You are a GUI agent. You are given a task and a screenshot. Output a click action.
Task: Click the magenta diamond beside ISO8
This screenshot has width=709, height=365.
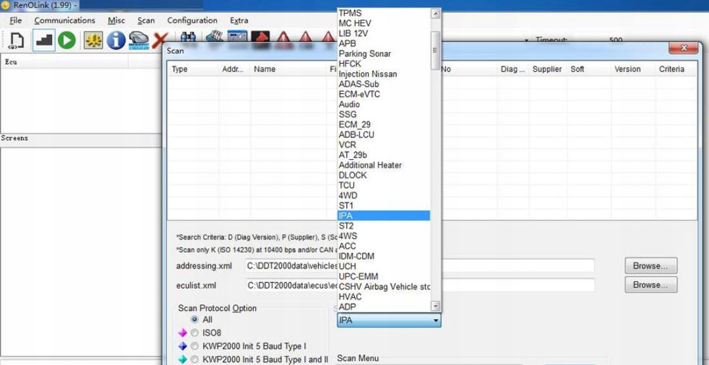point(183,333)
